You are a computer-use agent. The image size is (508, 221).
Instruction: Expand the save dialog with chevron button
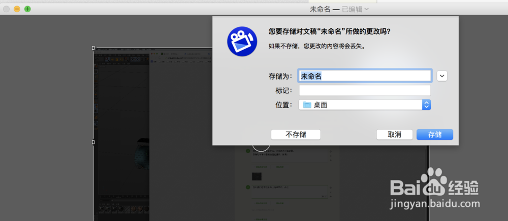[x=442, y=76]
